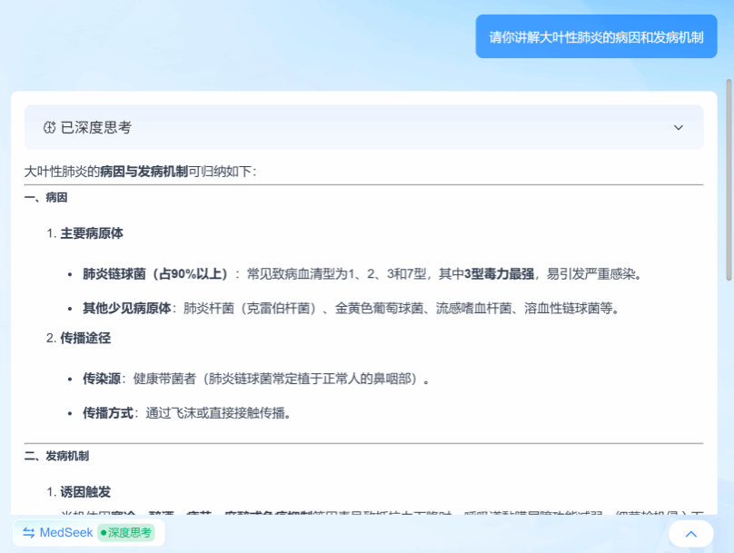Click the heading 一、病因
This screenshot has width=734, height=553.
pos(45,197)
